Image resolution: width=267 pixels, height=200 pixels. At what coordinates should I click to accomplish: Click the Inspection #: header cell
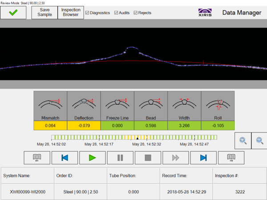pos(240,176)
